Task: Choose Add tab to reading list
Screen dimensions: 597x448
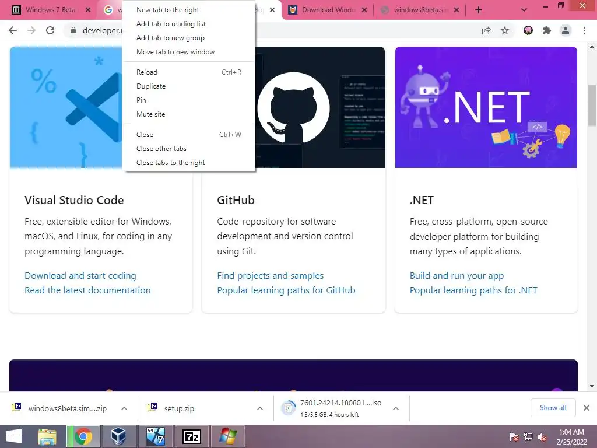Action: tap(189, 23)
